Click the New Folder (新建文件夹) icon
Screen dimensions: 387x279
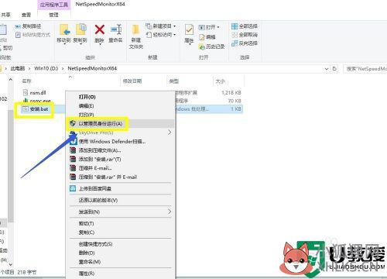pos(136,29)
